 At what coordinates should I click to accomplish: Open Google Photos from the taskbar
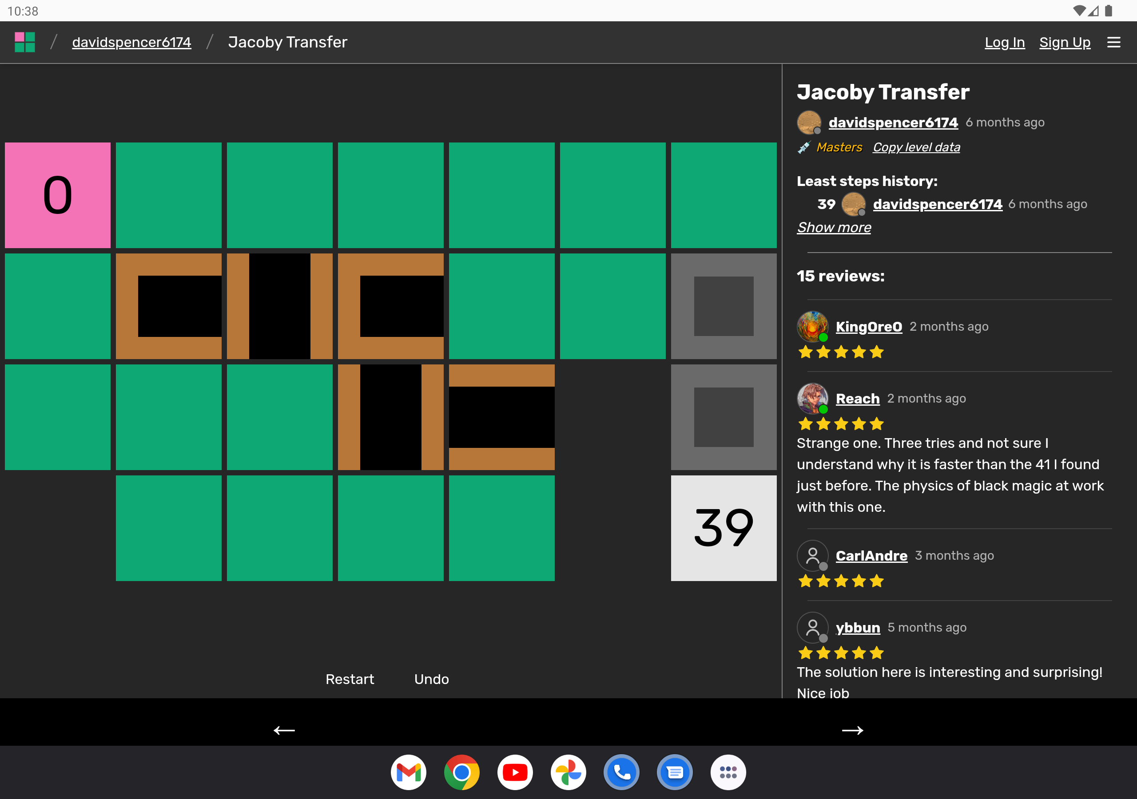pos(568,772)
